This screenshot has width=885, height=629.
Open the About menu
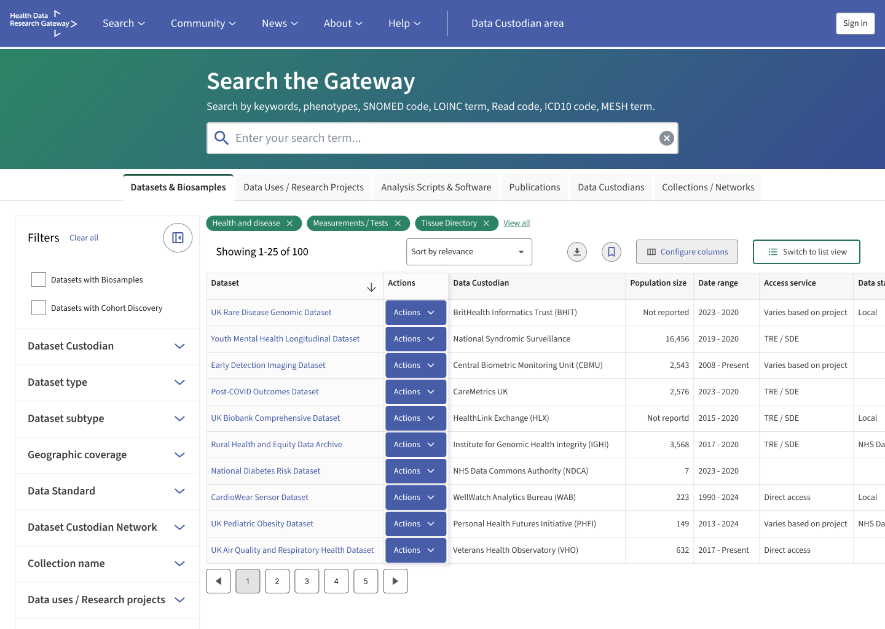click(x=343, y=23)
